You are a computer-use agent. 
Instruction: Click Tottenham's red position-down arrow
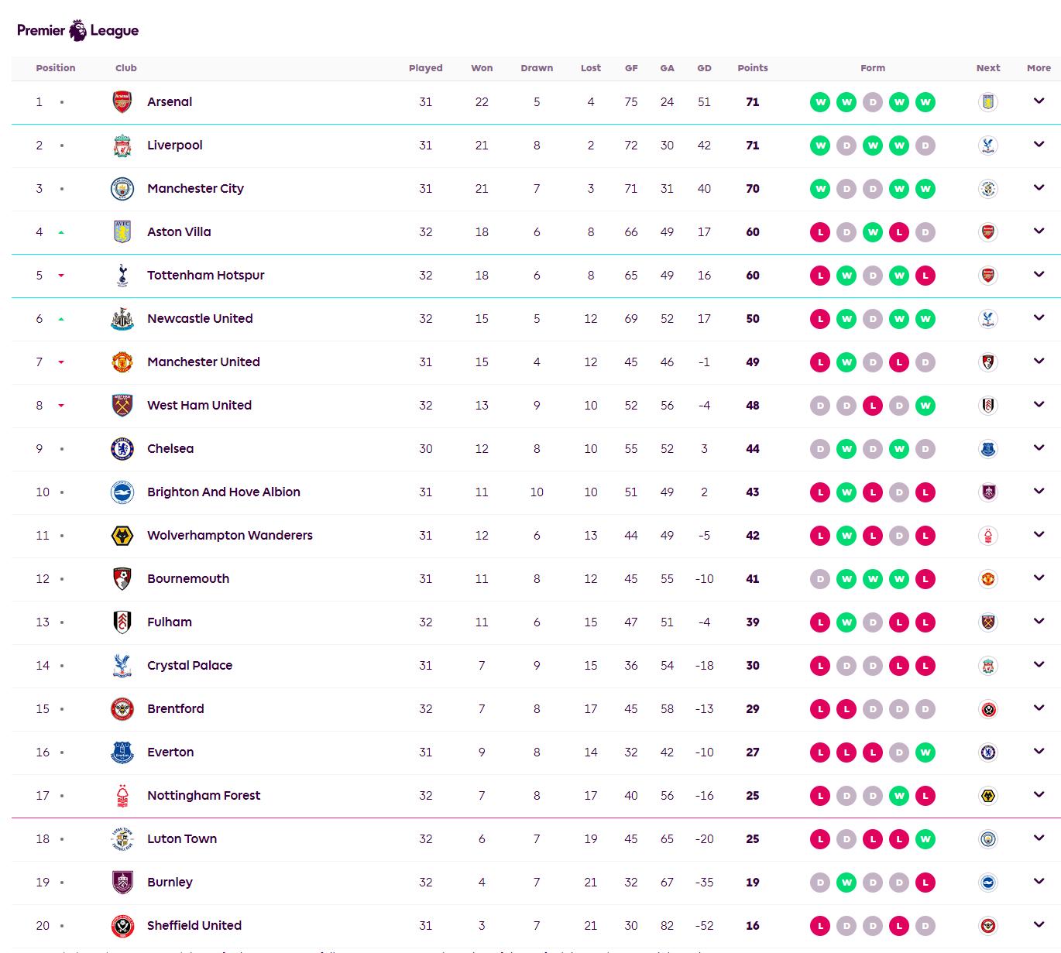(x=61, y=276)
